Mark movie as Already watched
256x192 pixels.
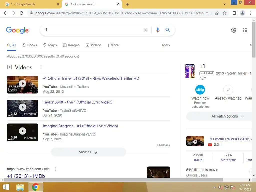pos(228,92)
